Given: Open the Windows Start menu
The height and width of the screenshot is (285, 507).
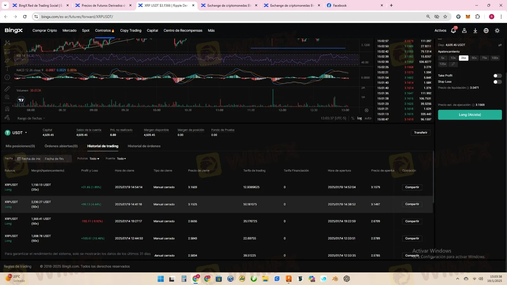Looking at the screenshot, I should [161, 279].
